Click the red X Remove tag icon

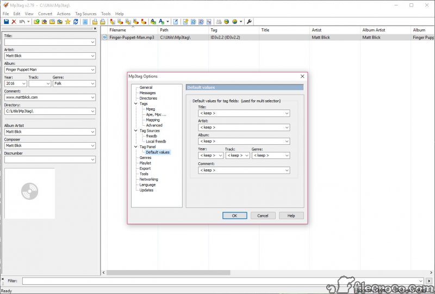(14, 22)
